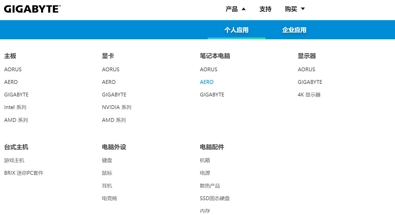Open the 游戏主机 page
The image size is (395, 215).
pos(14,160)
